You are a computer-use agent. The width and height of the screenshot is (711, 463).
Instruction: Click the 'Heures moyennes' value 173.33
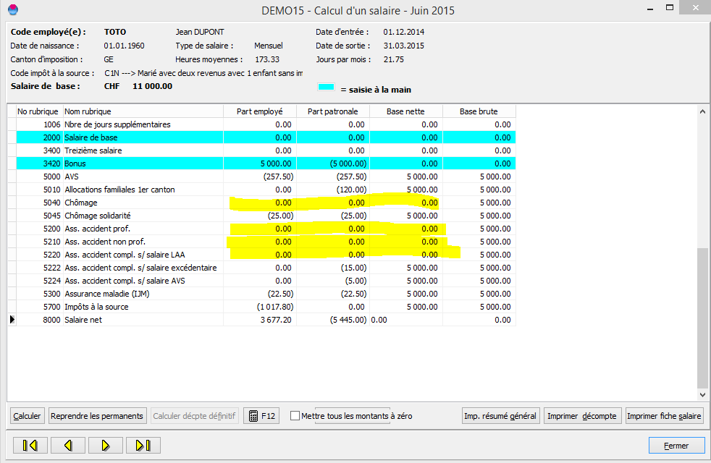[267, 59]
